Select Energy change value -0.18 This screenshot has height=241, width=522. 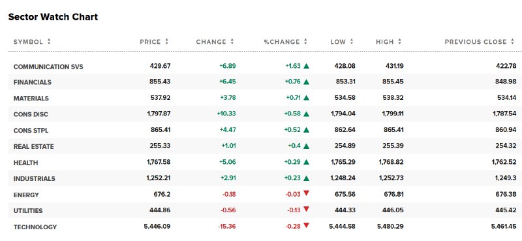click(228, 194)
